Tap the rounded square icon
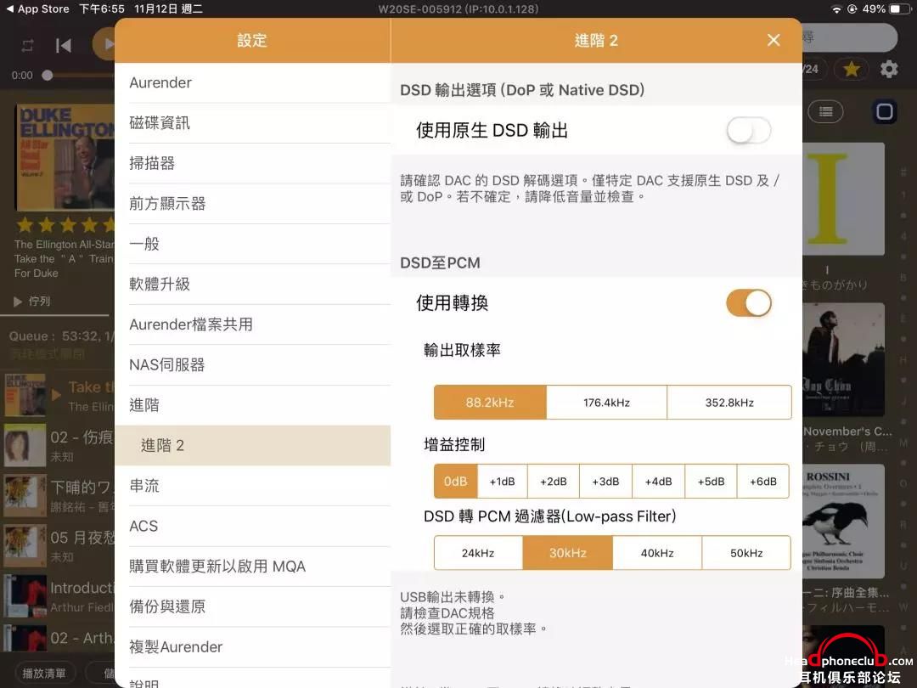The image size is (917, 688). [x=884, y=111]
